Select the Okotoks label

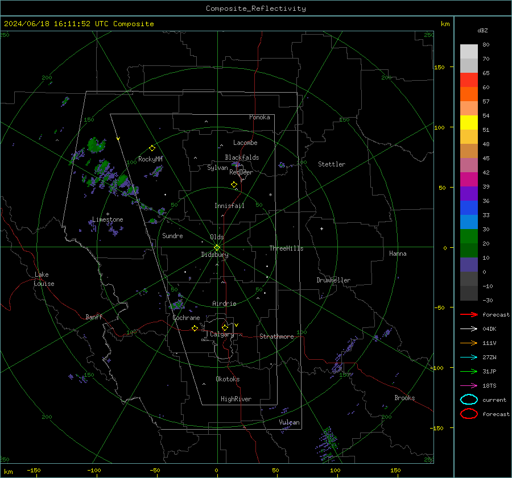pyautogui.click(x=228, y=379)
